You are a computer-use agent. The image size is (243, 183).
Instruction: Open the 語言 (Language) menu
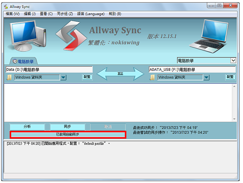pos(91,14)
